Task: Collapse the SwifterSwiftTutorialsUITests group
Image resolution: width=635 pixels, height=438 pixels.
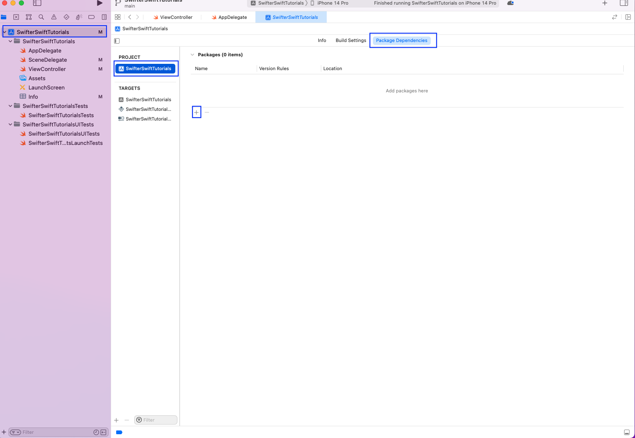Action: point(10,124)
